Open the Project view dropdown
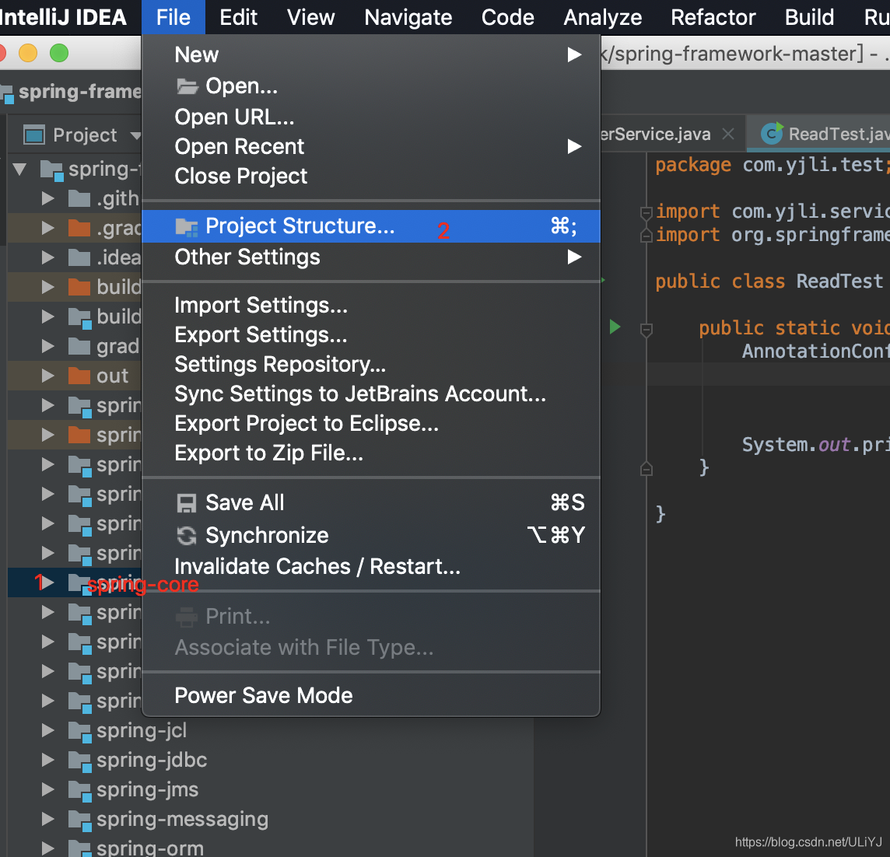Screen dimensions: 890x857 tap(138, 135)
